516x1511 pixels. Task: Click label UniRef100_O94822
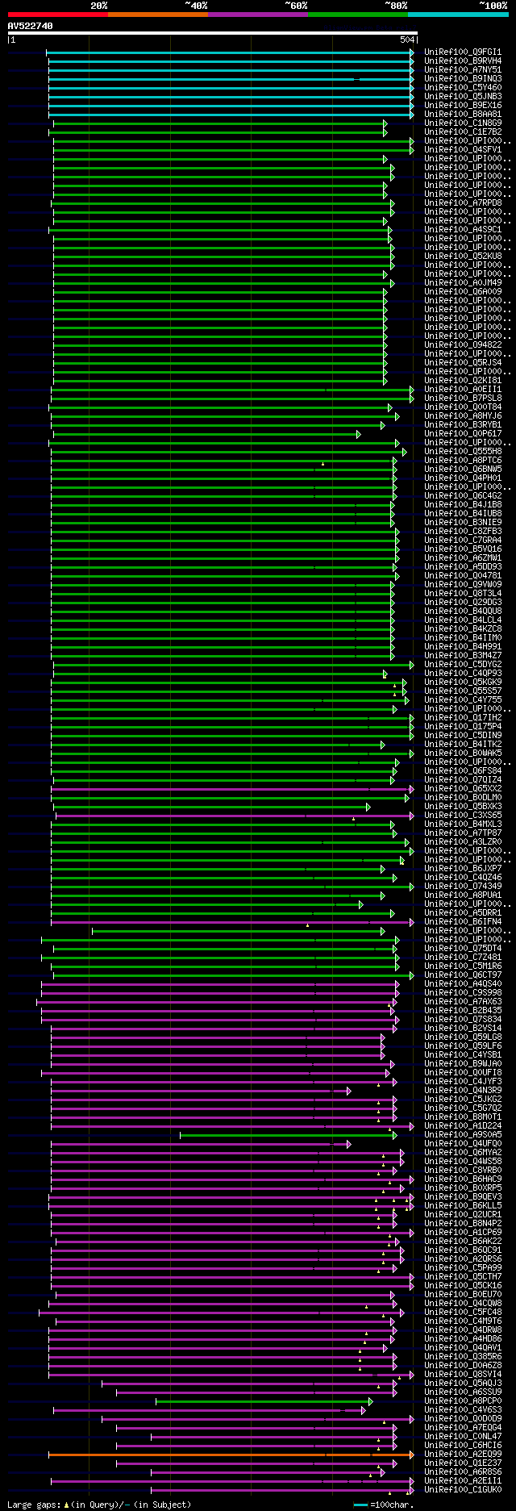(463, 345)
